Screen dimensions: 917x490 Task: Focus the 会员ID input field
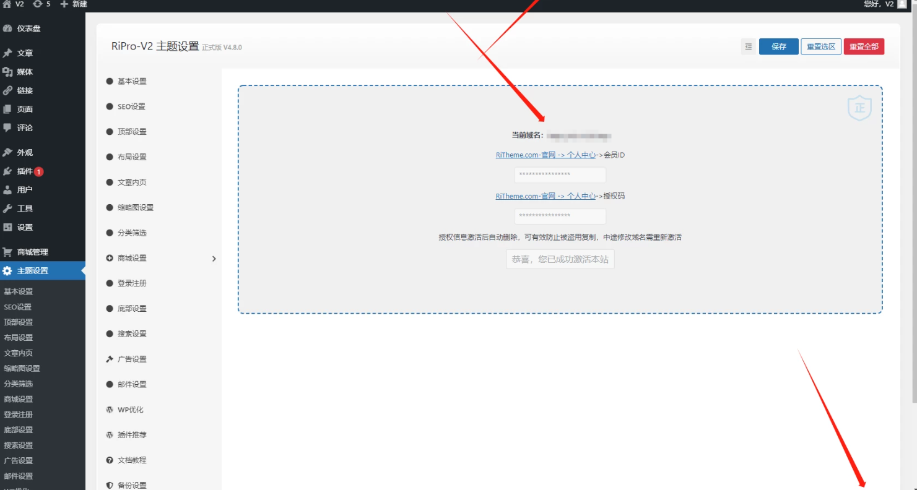point(560,175)
